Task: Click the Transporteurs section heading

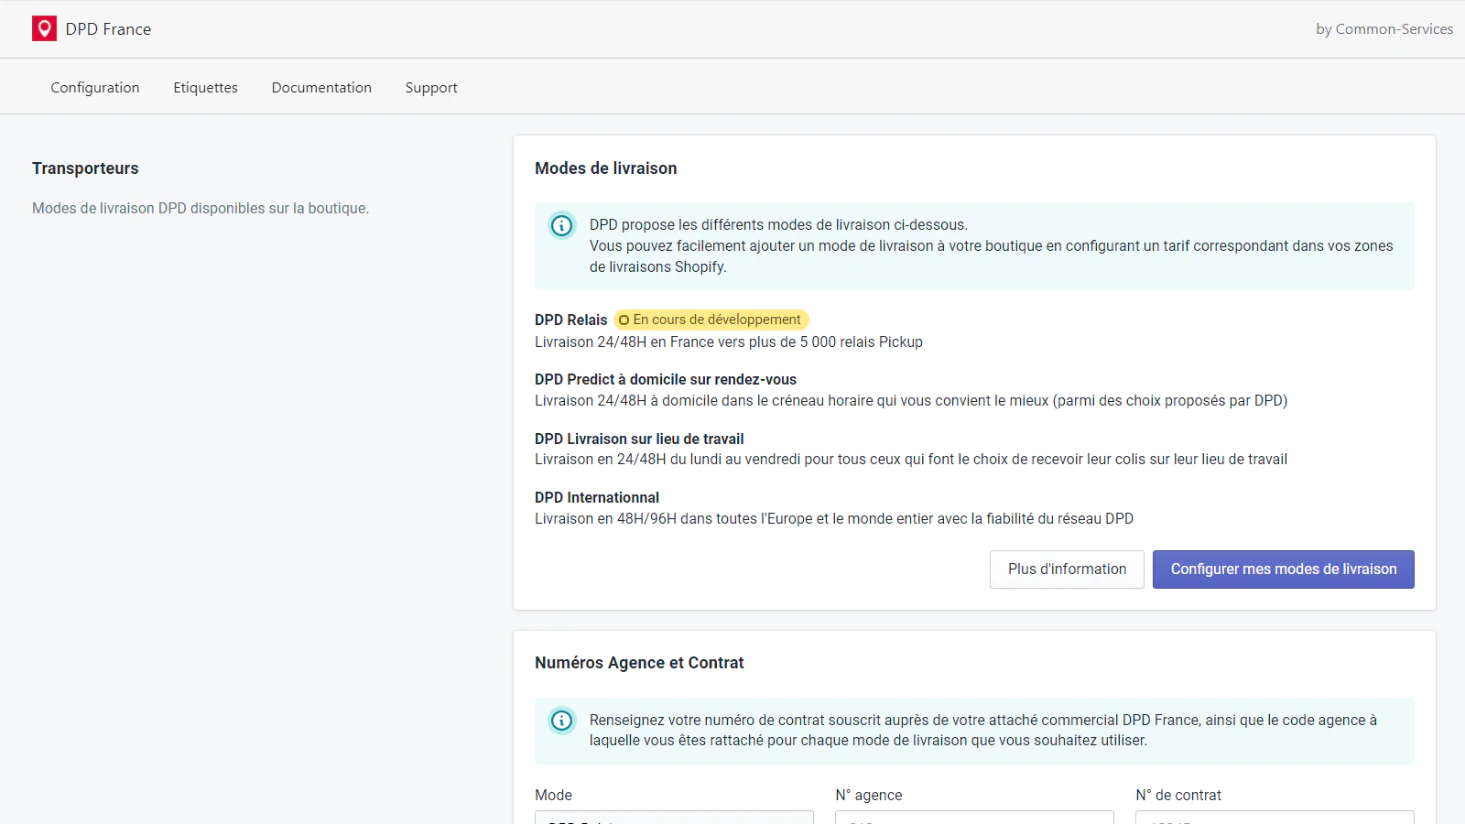Action: pyautogui.click(x=85, y=168)
